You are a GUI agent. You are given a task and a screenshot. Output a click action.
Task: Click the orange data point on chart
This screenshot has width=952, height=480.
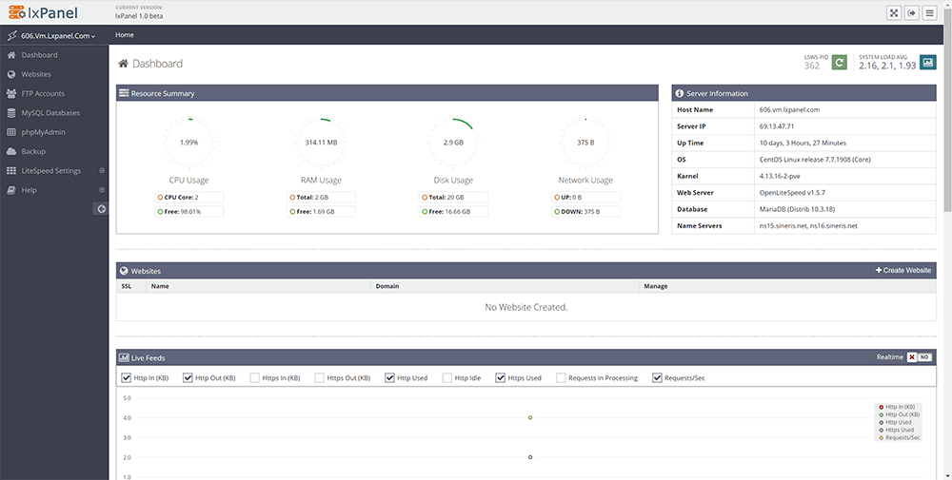click(x=530, y=417)
